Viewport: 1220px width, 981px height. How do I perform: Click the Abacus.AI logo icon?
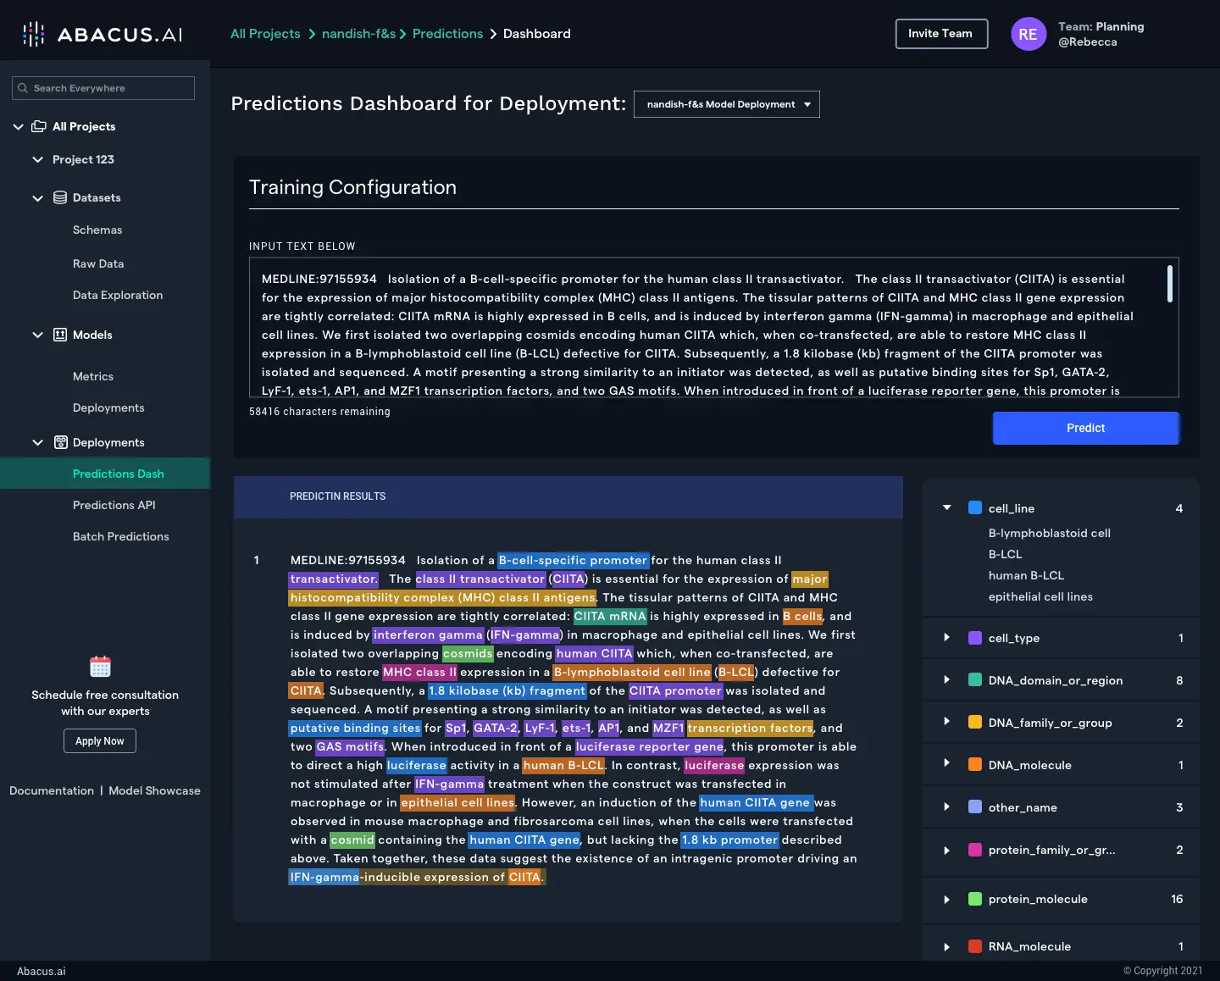33,34
